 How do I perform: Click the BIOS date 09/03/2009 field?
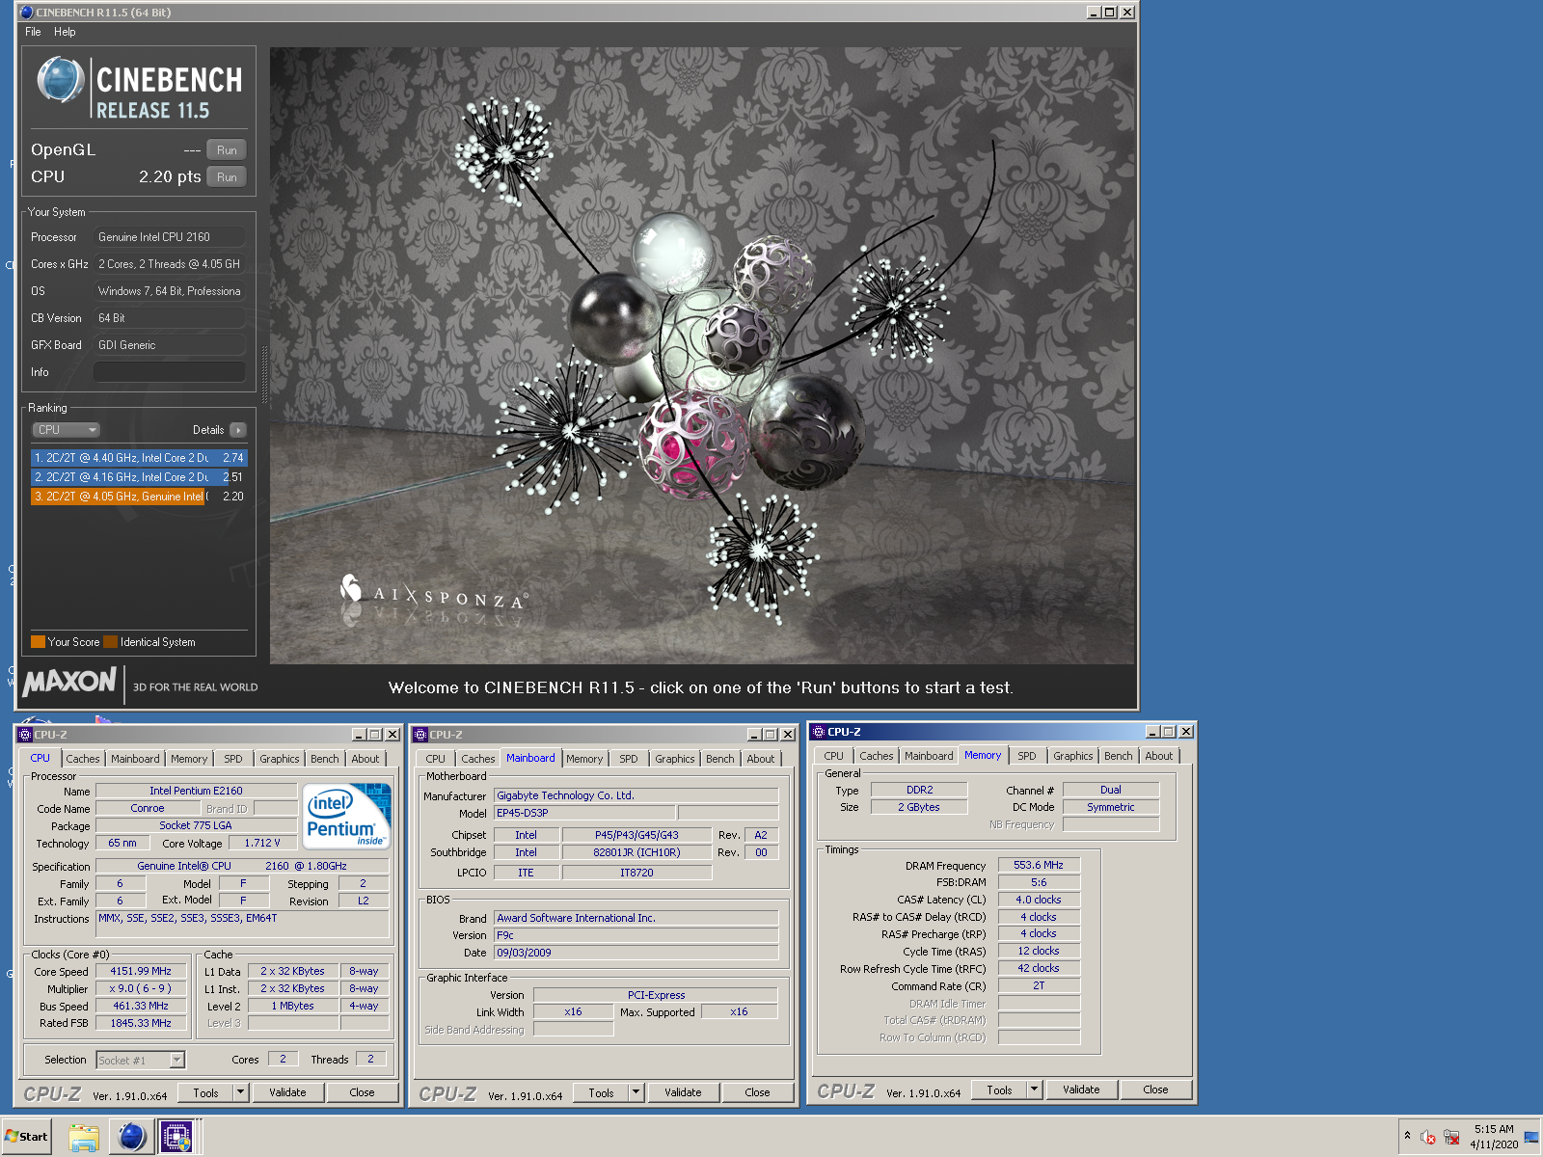coord(636,953)
